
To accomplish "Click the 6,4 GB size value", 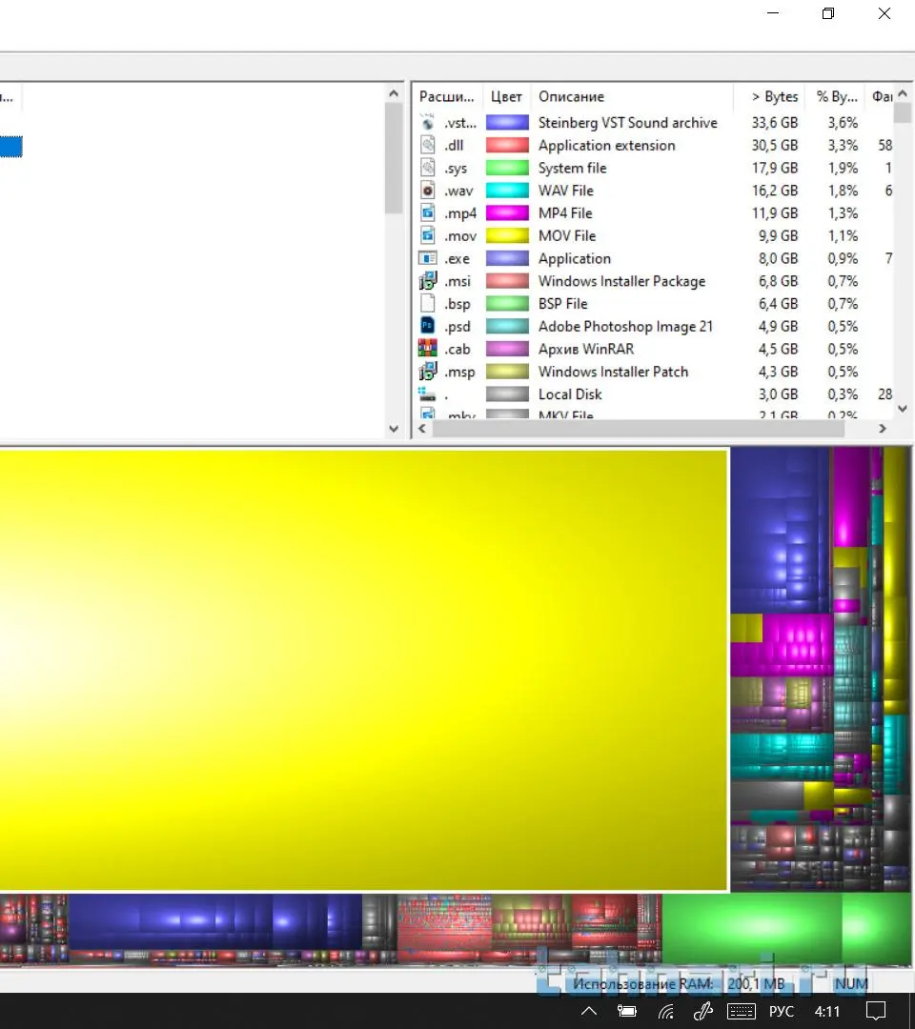I will 779,304.
